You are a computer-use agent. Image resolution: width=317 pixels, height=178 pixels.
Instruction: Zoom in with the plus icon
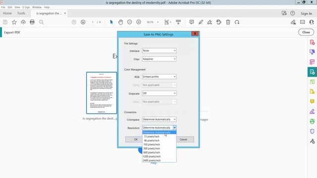coord(139,22)
